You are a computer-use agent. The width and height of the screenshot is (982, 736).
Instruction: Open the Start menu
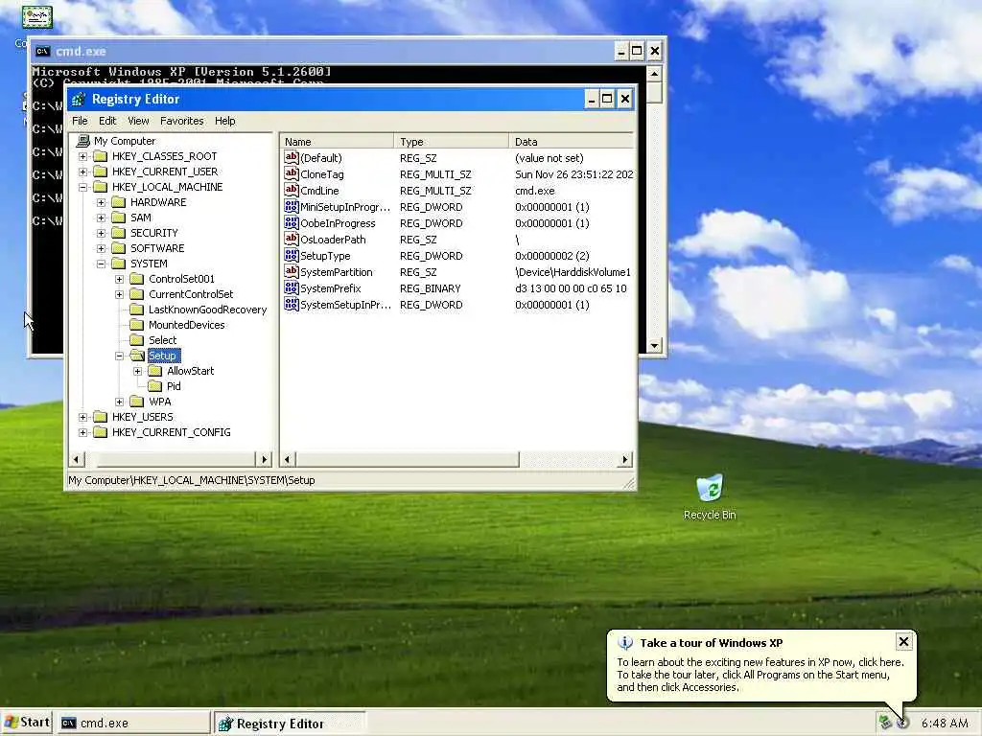26,723
